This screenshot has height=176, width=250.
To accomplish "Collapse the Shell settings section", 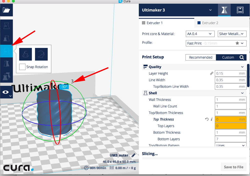I will pyautogui.click(x=242, y=93).
